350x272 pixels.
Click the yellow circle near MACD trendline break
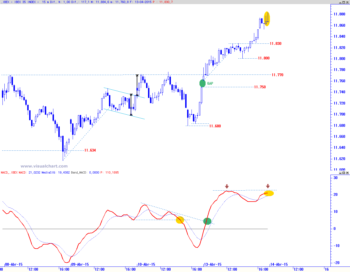pos(180,220)
